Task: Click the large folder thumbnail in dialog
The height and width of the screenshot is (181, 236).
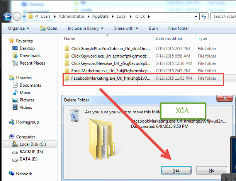Action: point(102,139)
